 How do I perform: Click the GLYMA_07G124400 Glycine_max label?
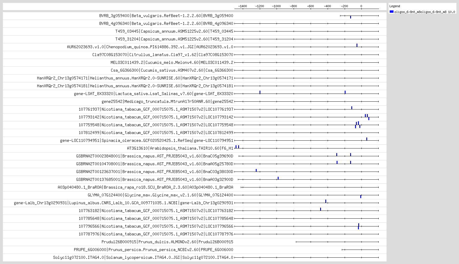click(x=161, y=195)
